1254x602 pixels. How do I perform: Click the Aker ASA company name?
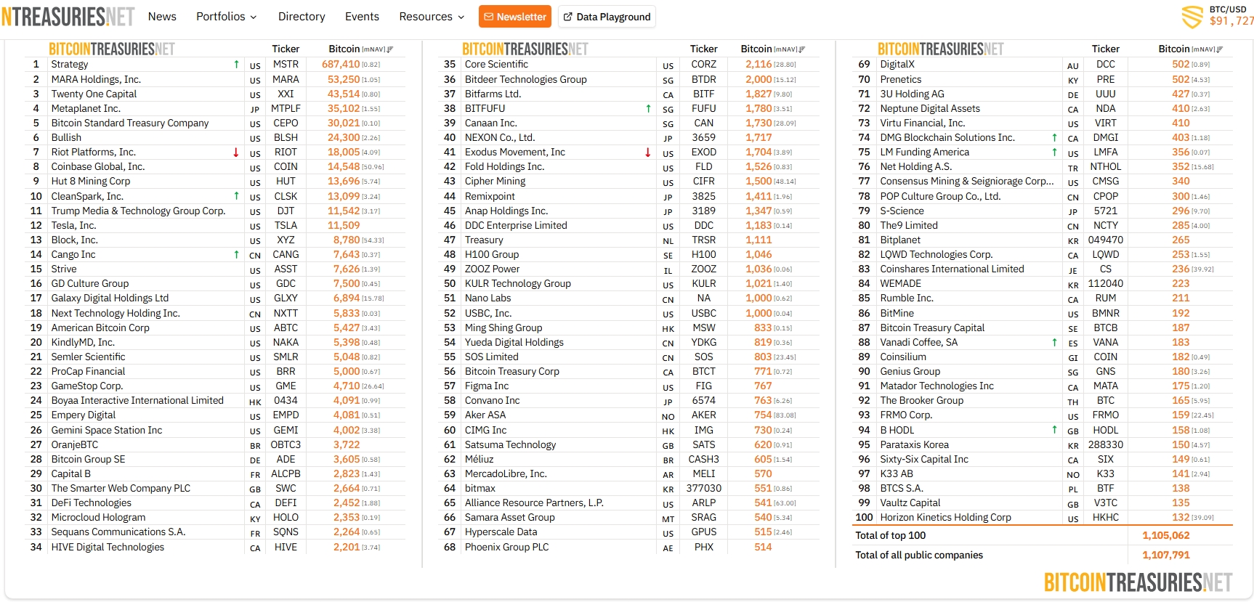pyautogui.click(x=485, y=415)
